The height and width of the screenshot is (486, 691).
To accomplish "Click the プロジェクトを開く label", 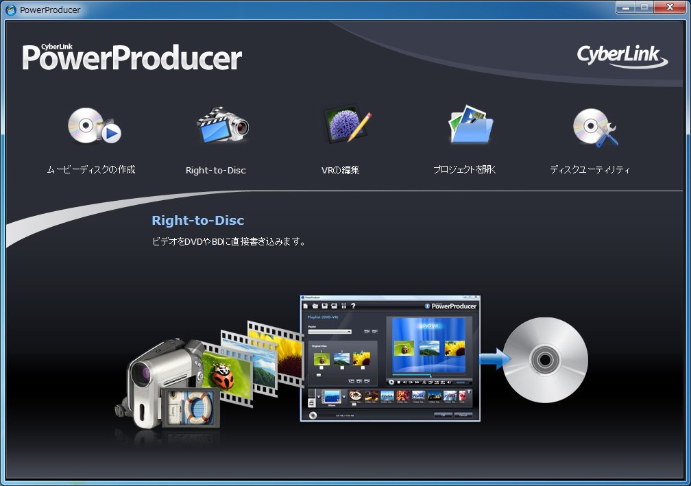I will click(465, 169).
